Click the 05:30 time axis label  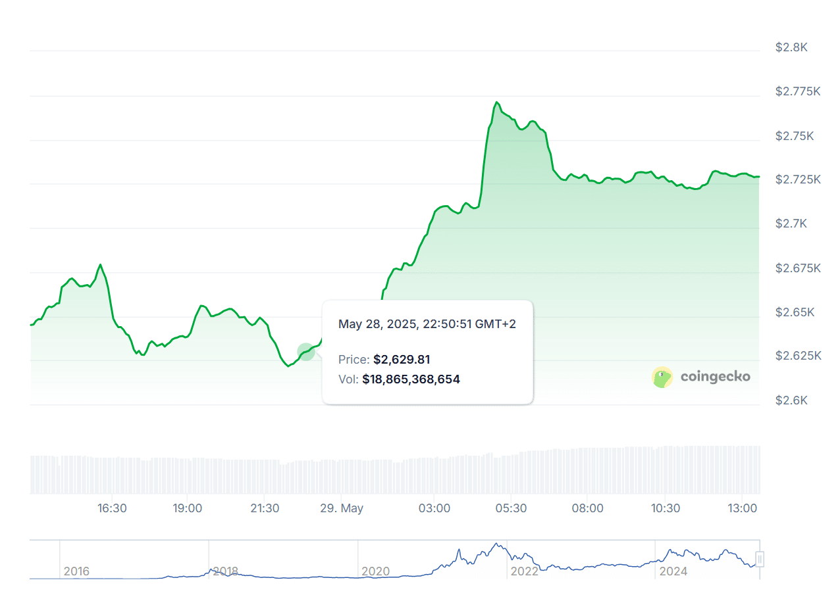(x=512, y=508)
